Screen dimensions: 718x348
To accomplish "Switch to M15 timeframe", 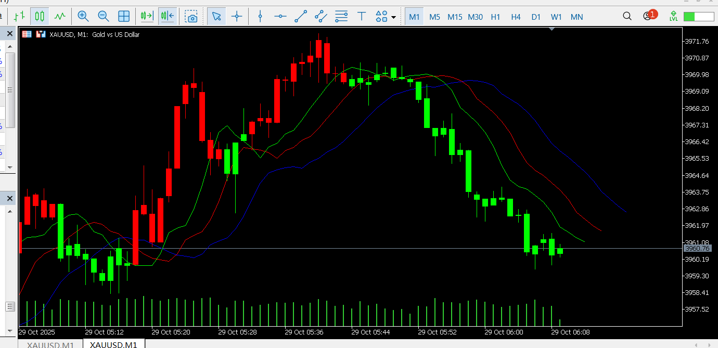I will point(455,17).
